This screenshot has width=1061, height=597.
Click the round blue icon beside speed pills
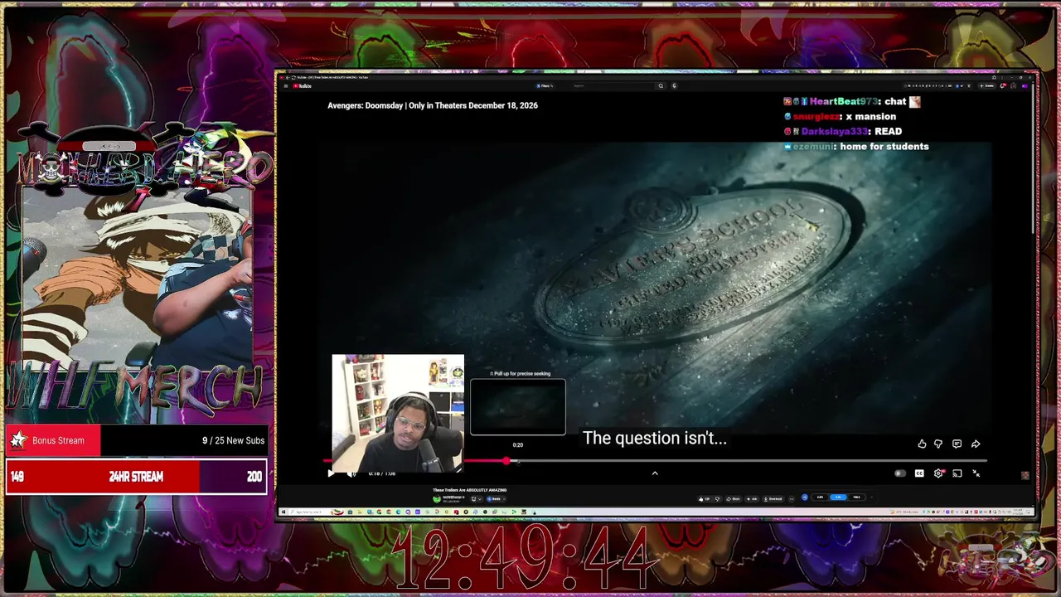(805, 498)
